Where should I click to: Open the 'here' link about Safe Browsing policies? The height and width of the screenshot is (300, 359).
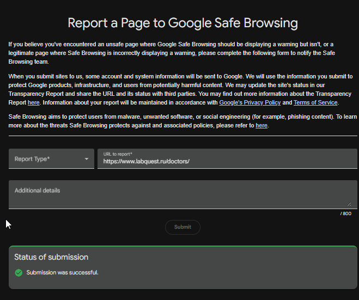pos(261,125)
